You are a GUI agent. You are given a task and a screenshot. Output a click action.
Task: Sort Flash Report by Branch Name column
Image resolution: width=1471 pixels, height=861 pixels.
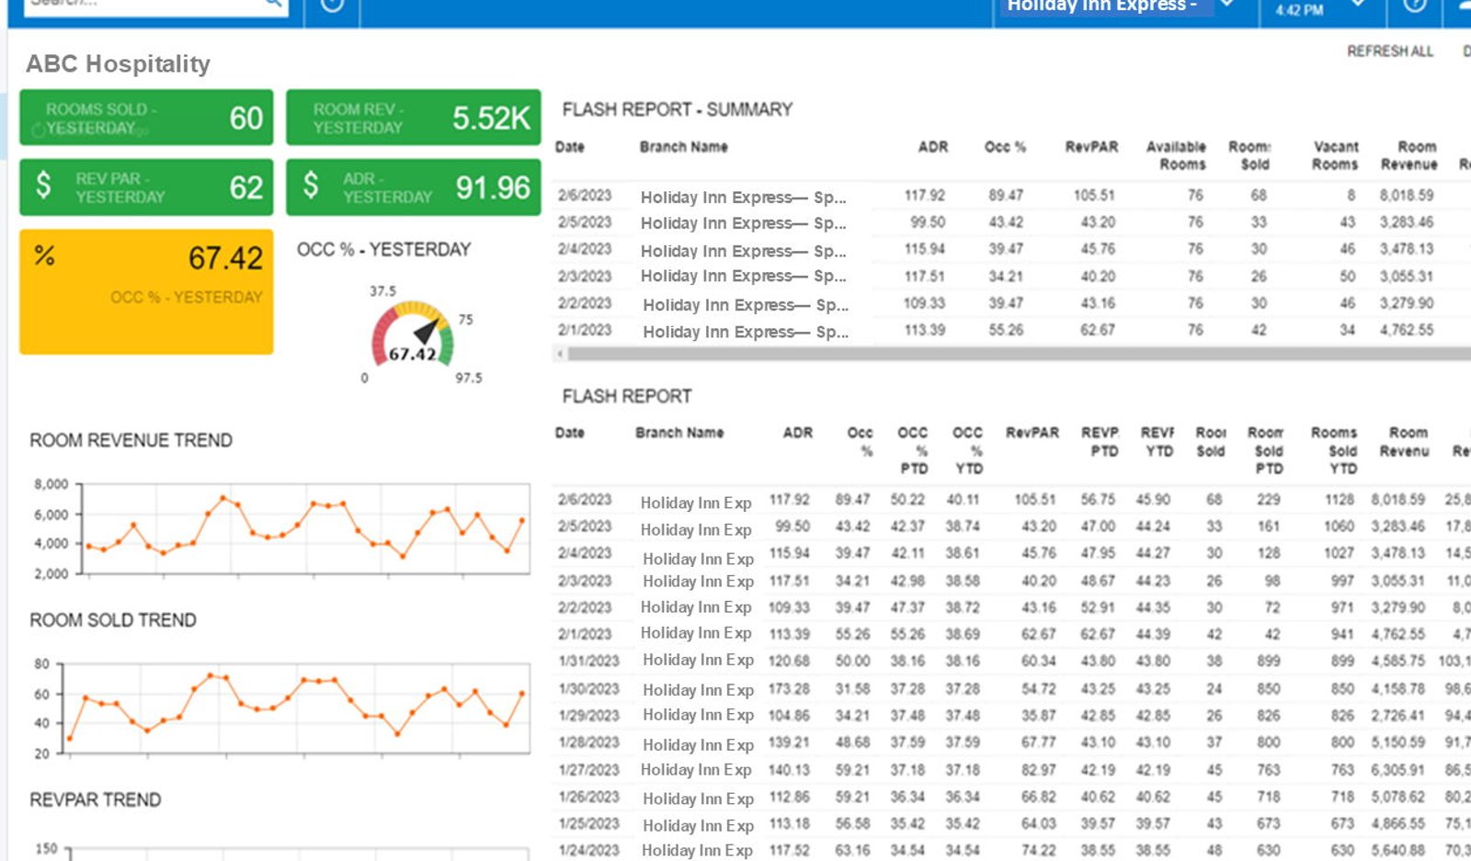[679, 433]
